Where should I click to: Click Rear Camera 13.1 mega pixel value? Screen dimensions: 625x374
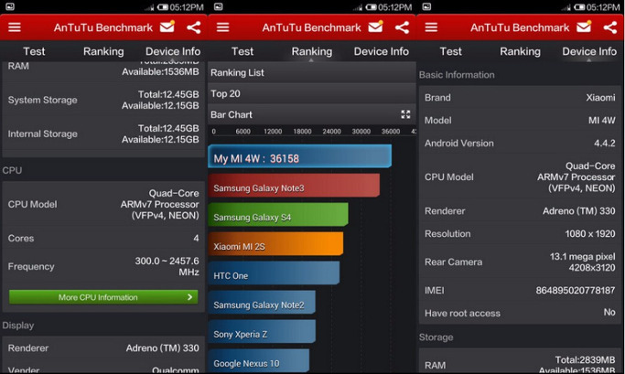point(582,262)
